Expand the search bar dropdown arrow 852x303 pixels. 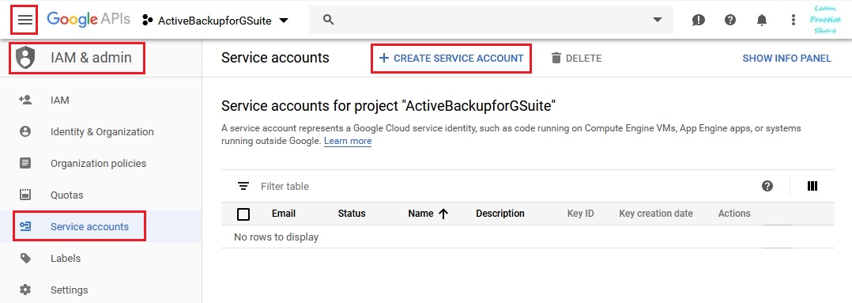coord(658,20)
